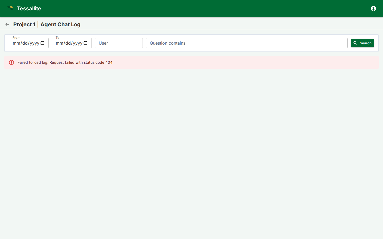The image size is (383, 239).
Task: Click the red error alert icon
Action: 11,62
